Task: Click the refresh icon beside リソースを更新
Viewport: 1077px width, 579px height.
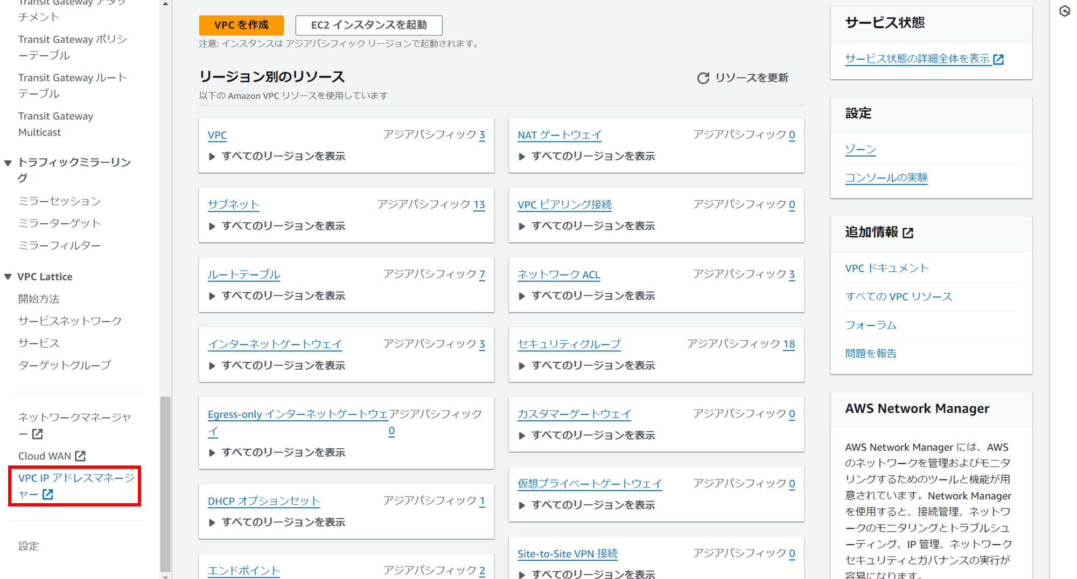Action: pos(703,79)
